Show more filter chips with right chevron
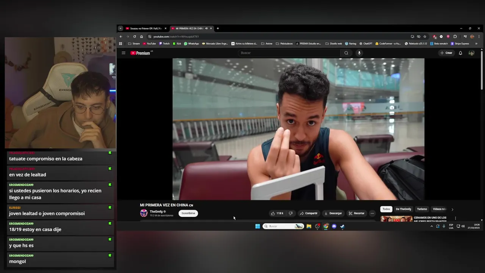 [x=452, y=209]
